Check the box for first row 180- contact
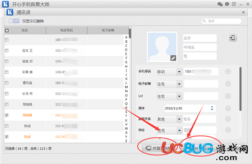The image size is (252, 164). point(7,40)
